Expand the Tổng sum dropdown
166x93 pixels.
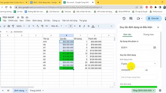[x=154, y=90]
